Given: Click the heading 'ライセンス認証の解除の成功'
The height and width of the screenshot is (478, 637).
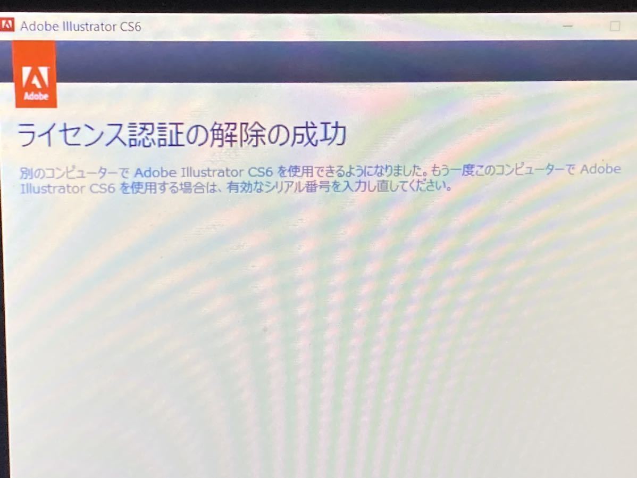Looking at the screenshot, I should (181, 134).
